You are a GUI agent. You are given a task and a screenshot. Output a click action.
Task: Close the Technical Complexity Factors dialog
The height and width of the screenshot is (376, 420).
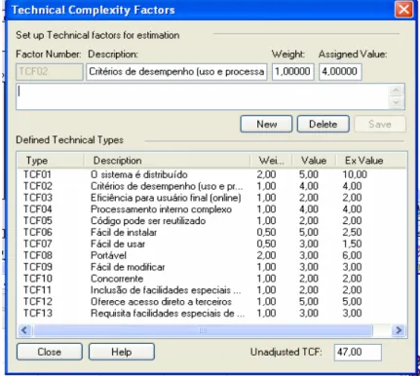pyautogui.click(x=403, y=9)
